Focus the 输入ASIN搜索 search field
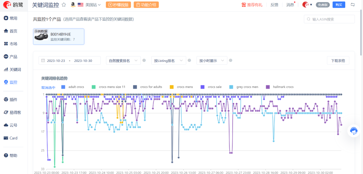Image resolution: width=363 pixels, height=174 pixels. click(x=329, y=19)
